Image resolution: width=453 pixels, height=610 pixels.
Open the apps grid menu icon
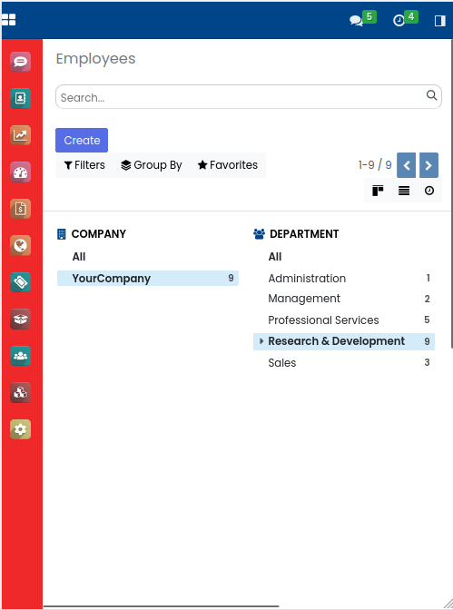[8, 19]
